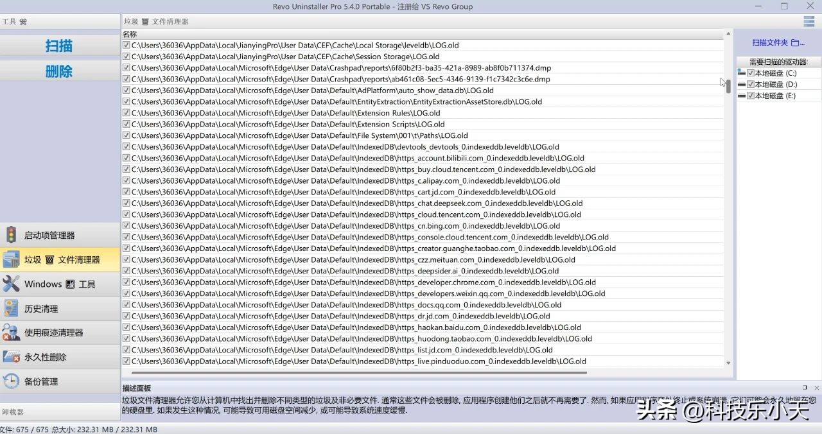822x434 pixels.
Task: Click the vertical scrollbar down arrow
Action: click(728, 362)
